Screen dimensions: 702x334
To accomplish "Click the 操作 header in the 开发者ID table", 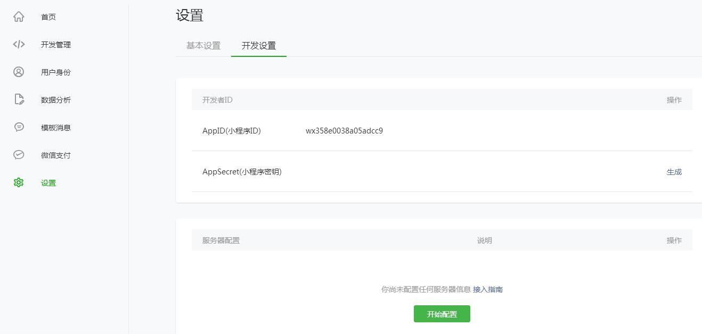I will (x=674, y=100).
